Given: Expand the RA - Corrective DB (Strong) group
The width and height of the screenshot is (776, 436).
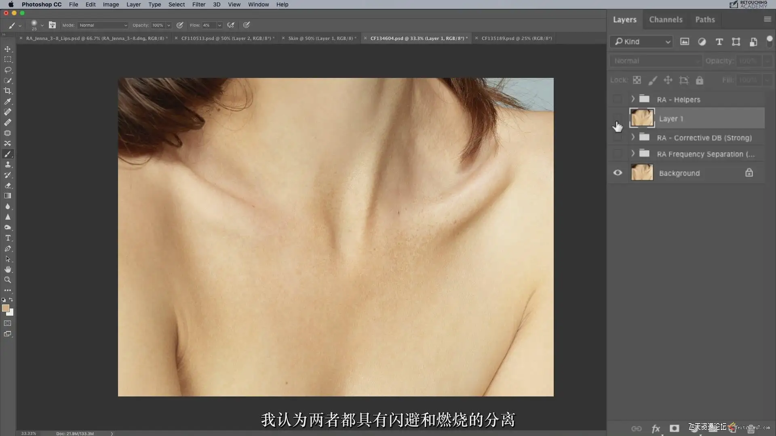Looking at the screenshot, I should [x=633, y=137].
